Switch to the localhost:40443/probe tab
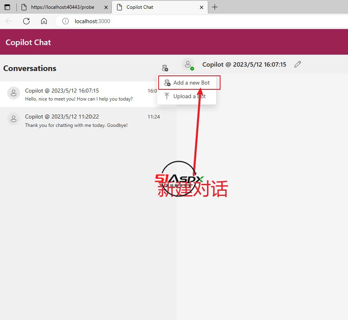348x320 pixels. [x=65, y=7]
